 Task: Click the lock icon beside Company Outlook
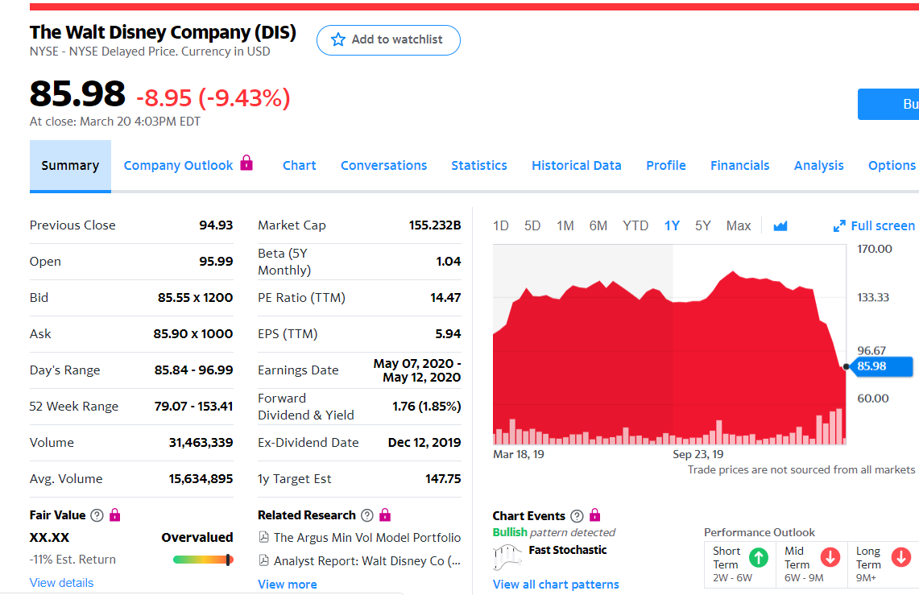tap(246, 163)
